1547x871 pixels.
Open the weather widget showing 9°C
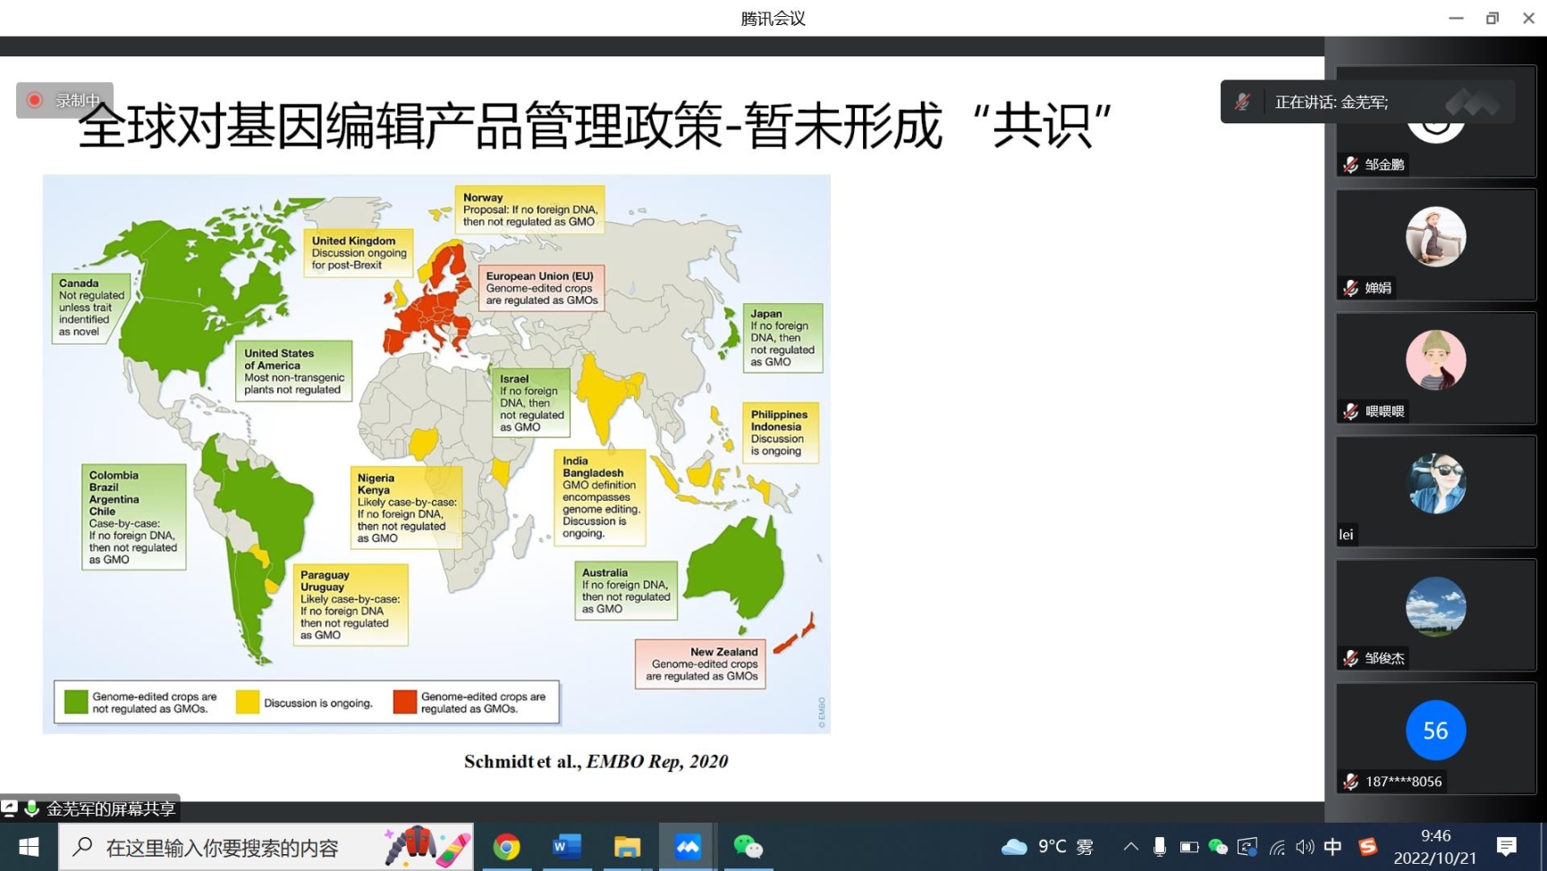(1046, 847)
